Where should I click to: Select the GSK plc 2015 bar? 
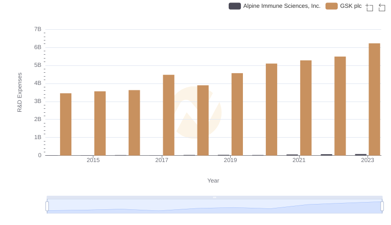[100, 123]
